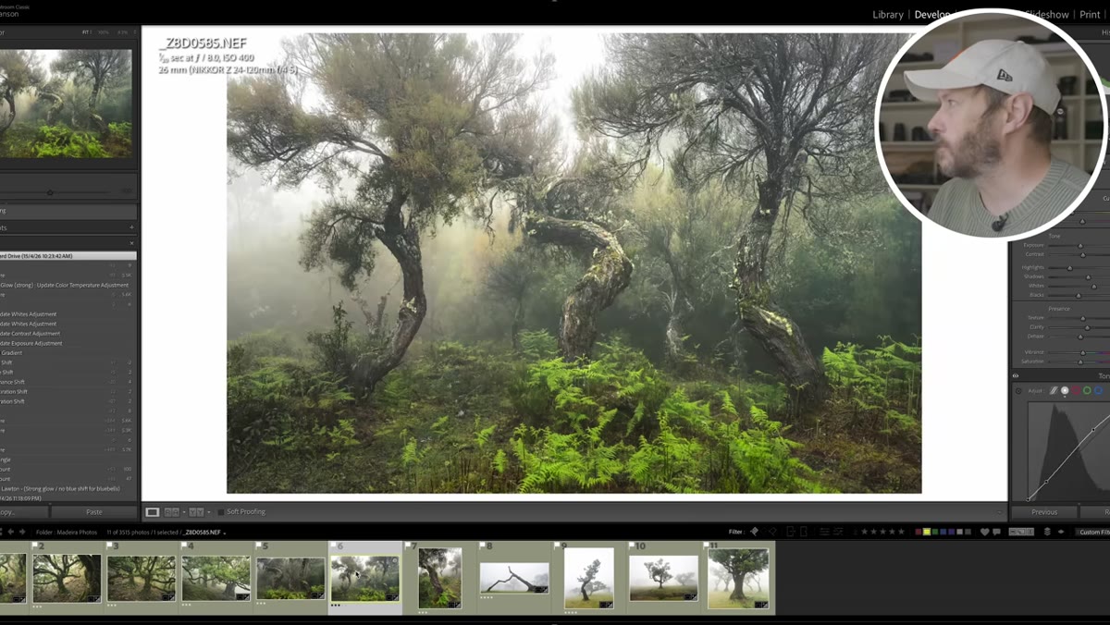Open the toolbar content dropdown at right end
Image resolution: width=1110 pixels, height=625 pixels.
pyautogui.click(x=999, y=511)
